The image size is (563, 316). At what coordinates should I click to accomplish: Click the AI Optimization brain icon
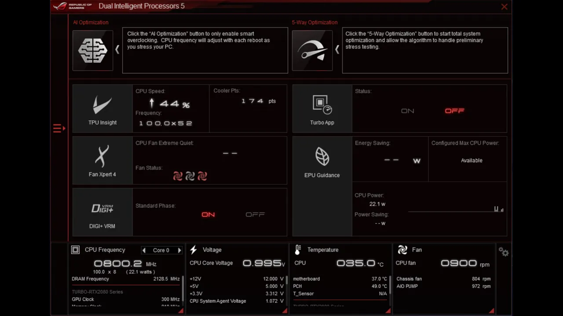93,50
